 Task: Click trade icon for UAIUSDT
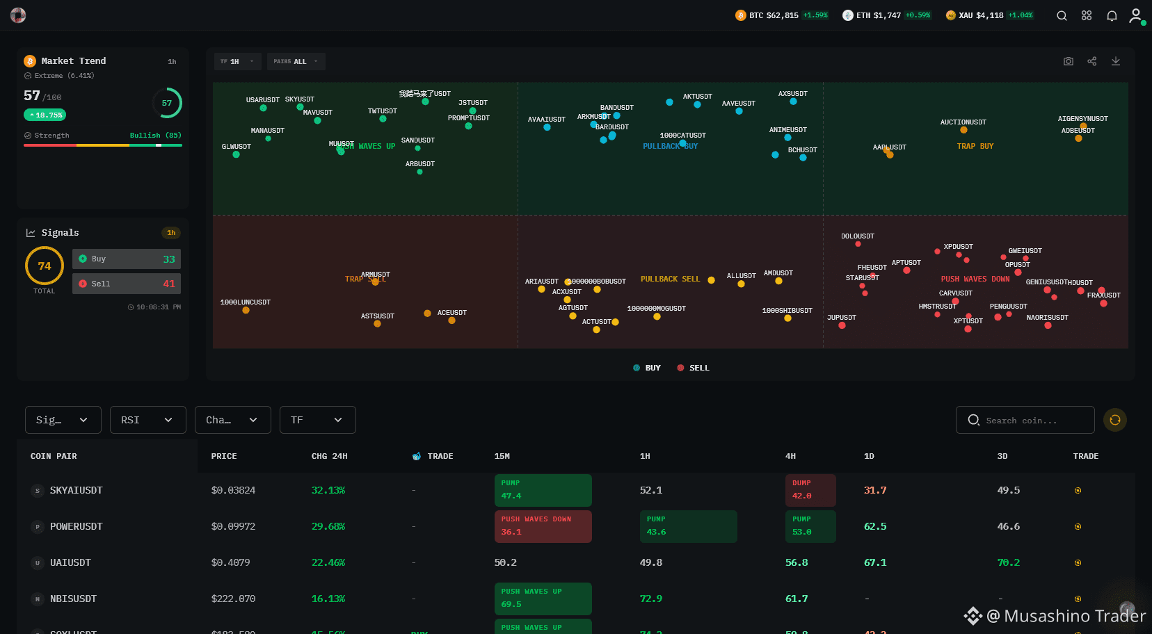[x=1078, y=563]
